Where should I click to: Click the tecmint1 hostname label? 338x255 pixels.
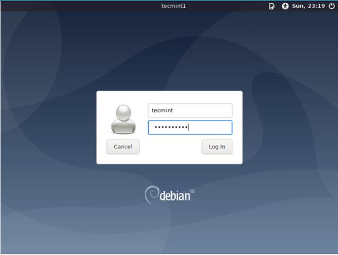tap(174, 6)
